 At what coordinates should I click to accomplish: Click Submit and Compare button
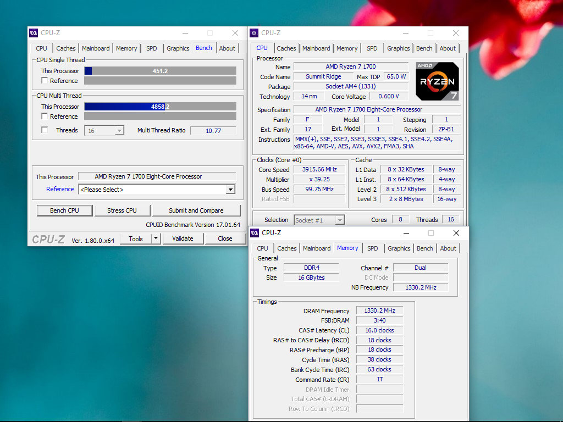coord(196,210)
